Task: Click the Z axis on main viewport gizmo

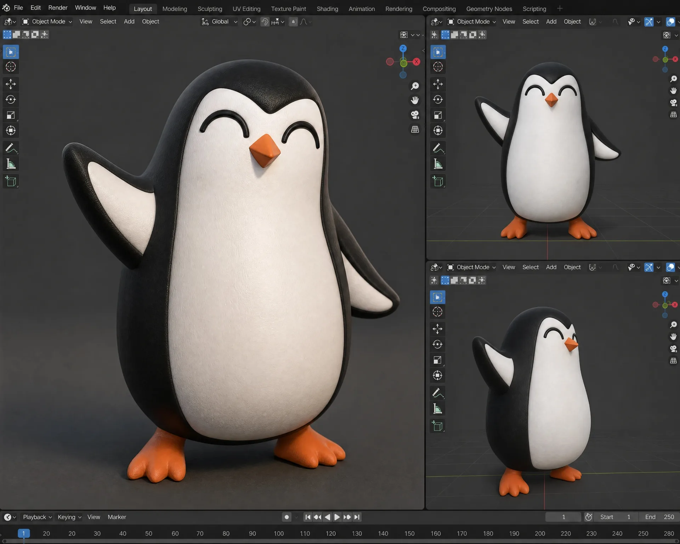Action: (x=403, y=49)
